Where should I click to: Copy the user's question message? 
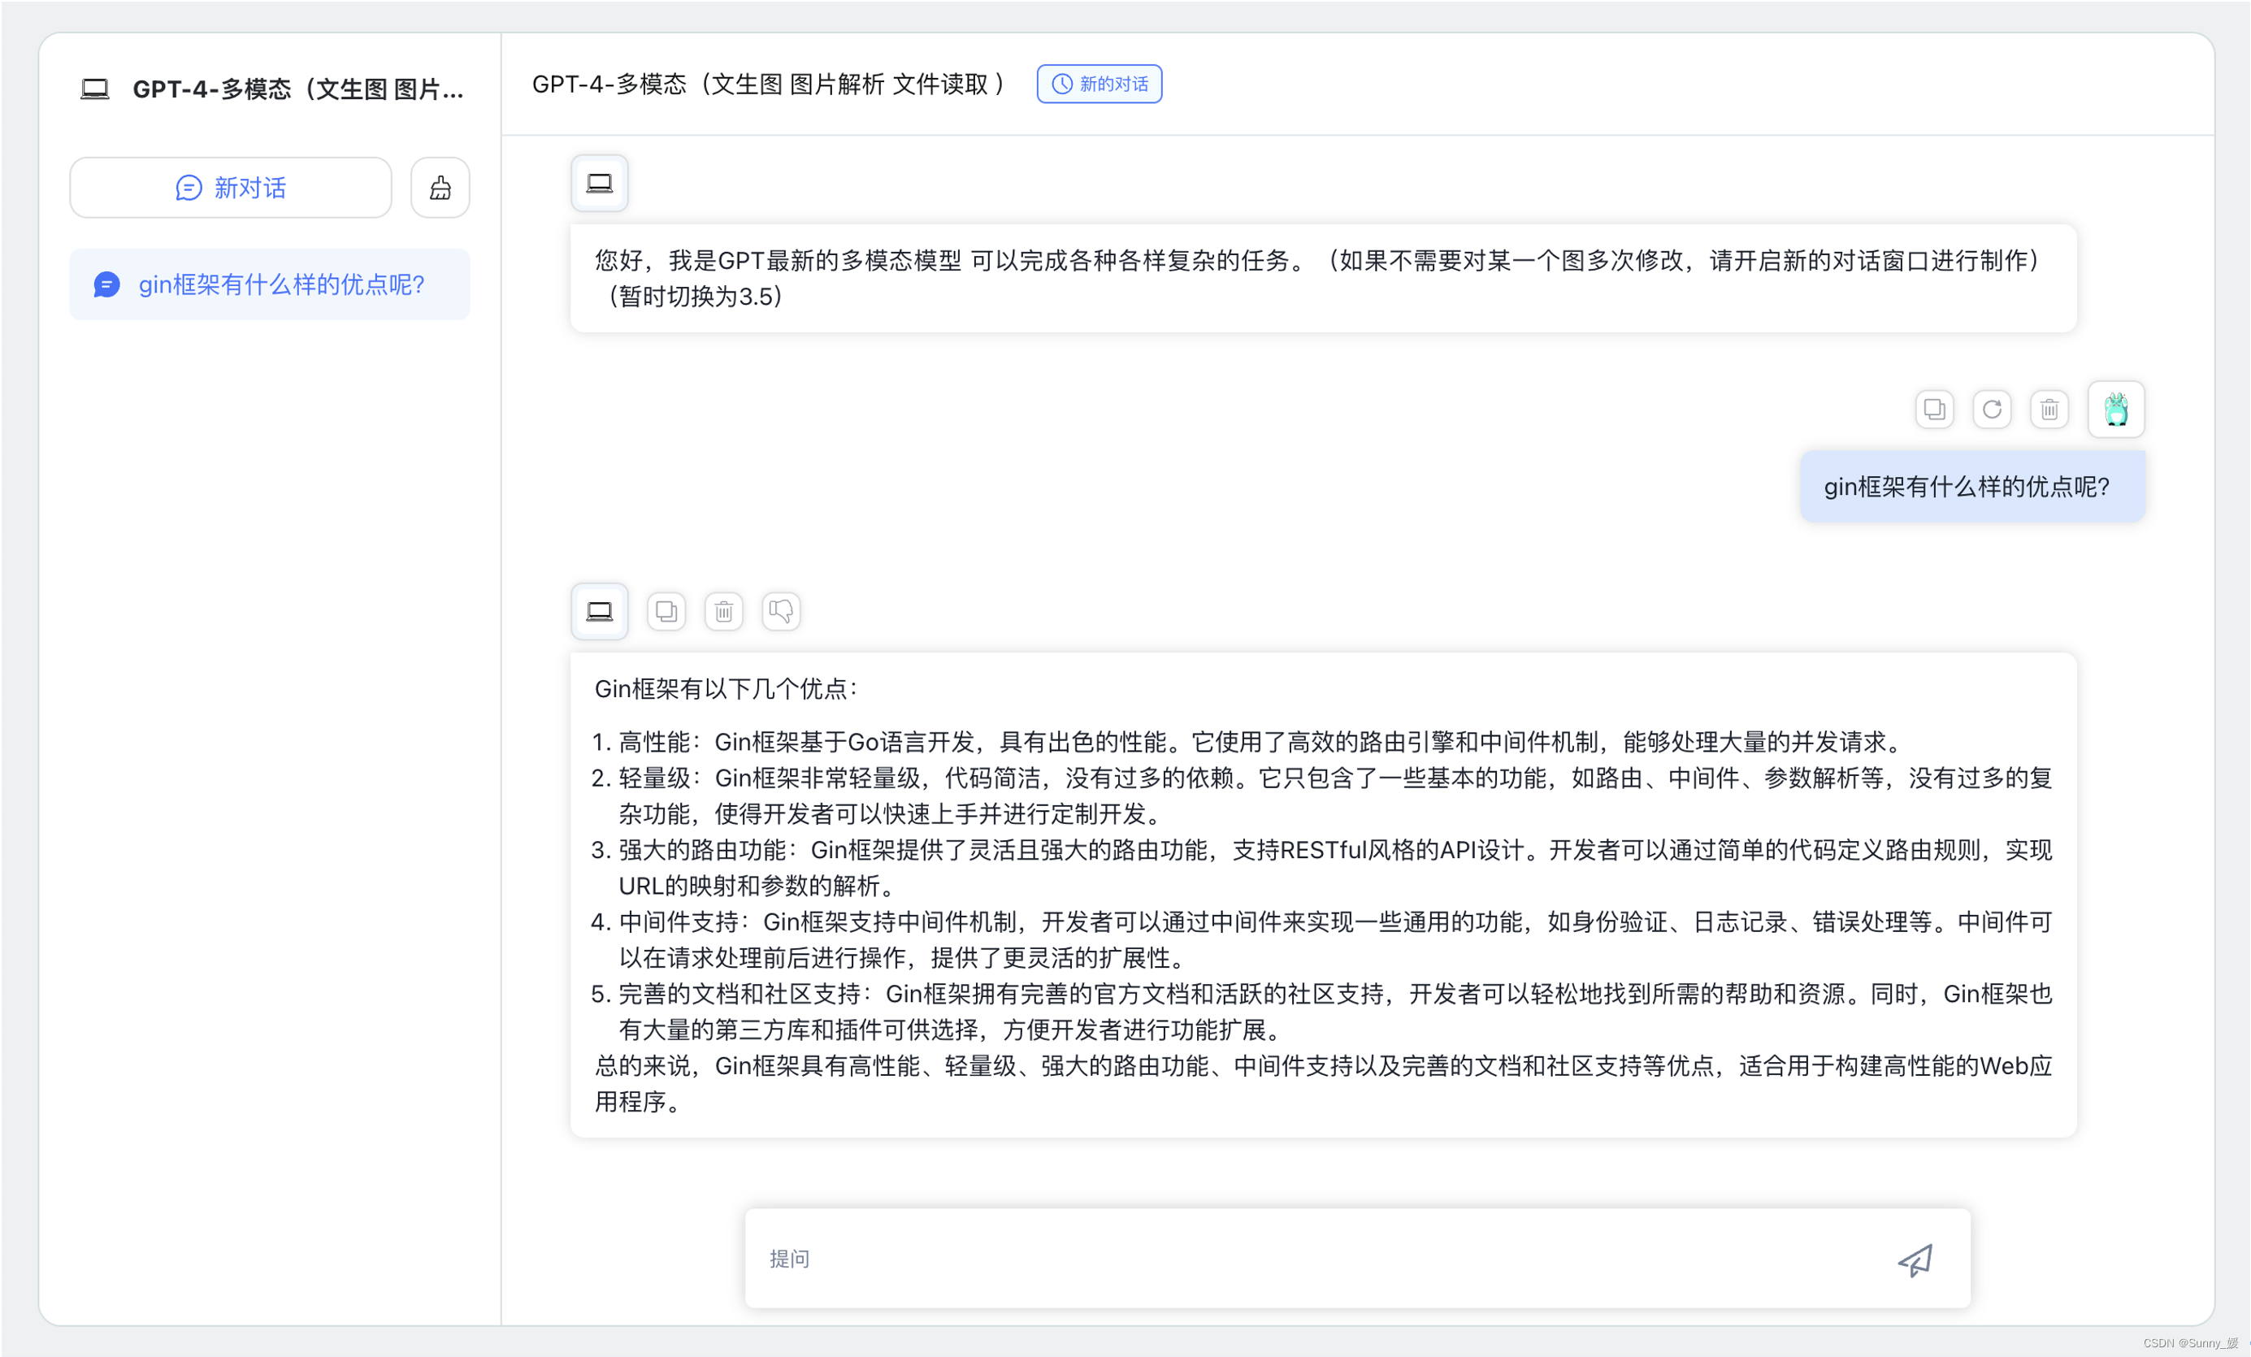coord(1934,409)
